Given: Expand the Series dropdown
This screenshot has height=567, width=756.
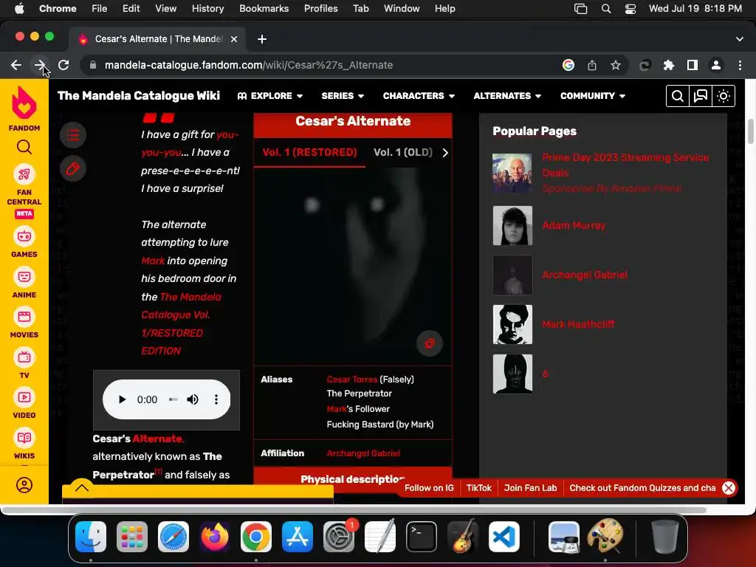Looking at the screenshot, I should [x=343, y=96].
